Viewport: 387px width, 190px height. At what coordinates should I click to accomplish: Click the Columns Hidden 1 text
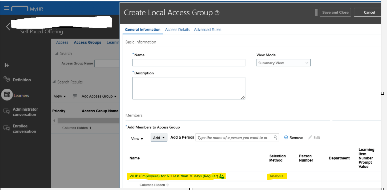tap(77, 128)
